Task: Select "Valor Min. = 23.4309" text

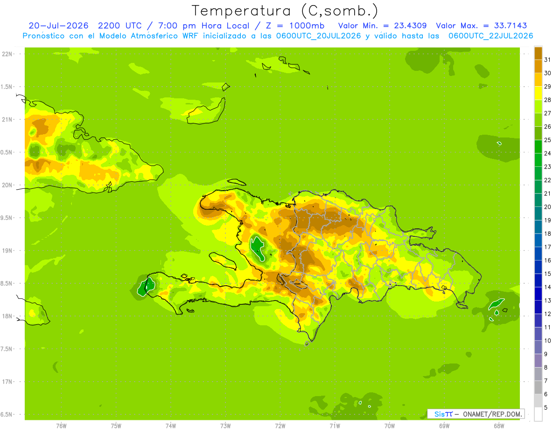Action: (x=382, y=26)
